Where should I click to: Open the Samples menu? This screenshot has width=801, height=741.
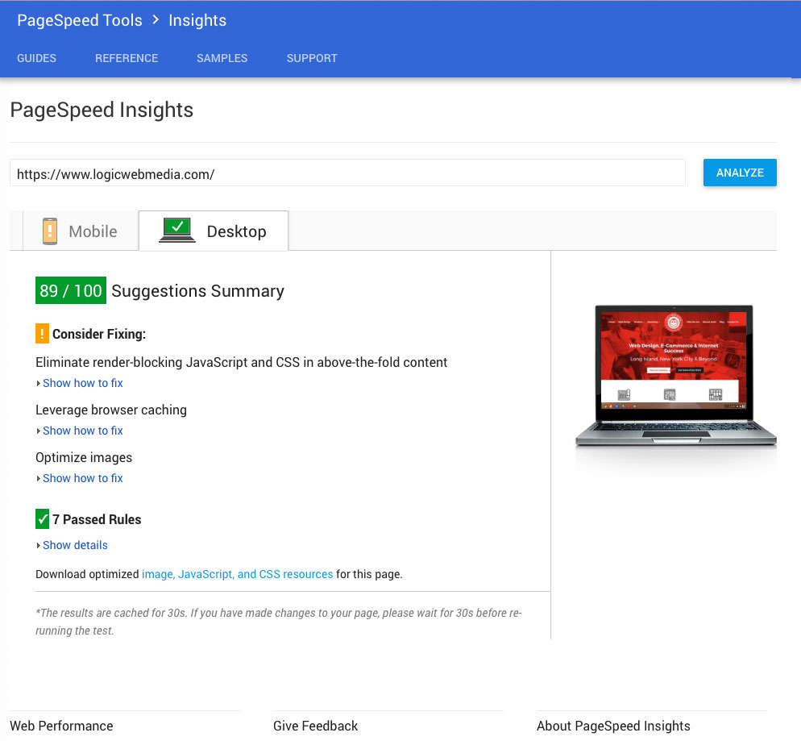coord(222,58)
